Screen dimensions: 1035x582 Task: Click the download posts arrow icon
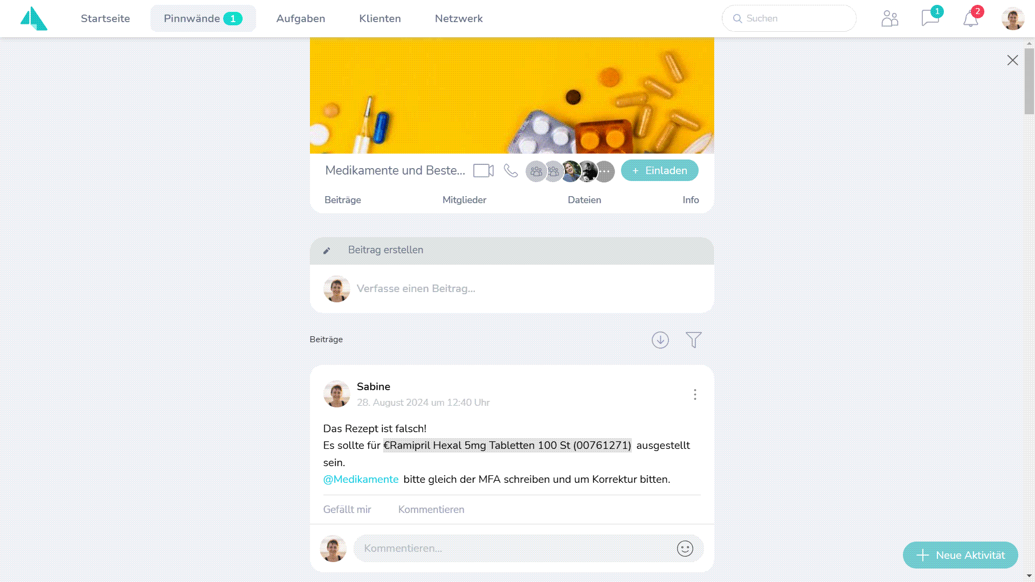click(660, 340)
